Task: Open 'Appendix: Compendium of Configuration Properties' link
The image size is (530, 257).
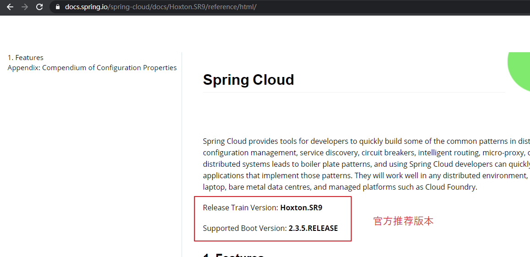Action: pos(92,67)
